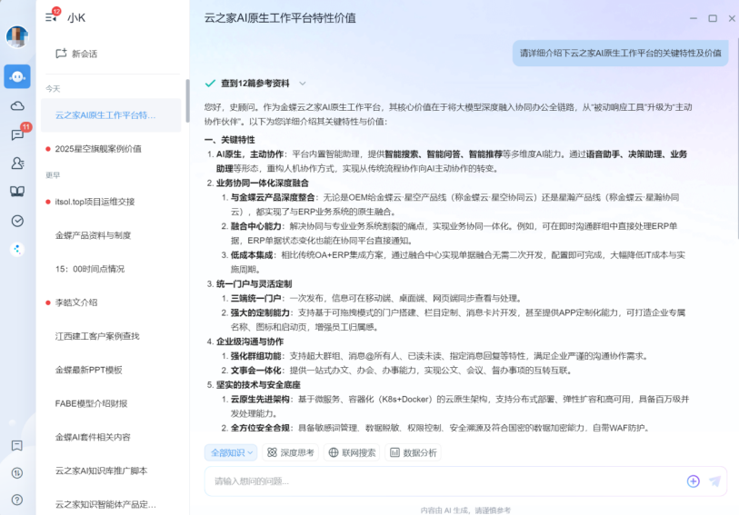Toggle 数据分析 data analysis mode
The width and height of the screenshot is (739, 515).
(x=413, y=452)
